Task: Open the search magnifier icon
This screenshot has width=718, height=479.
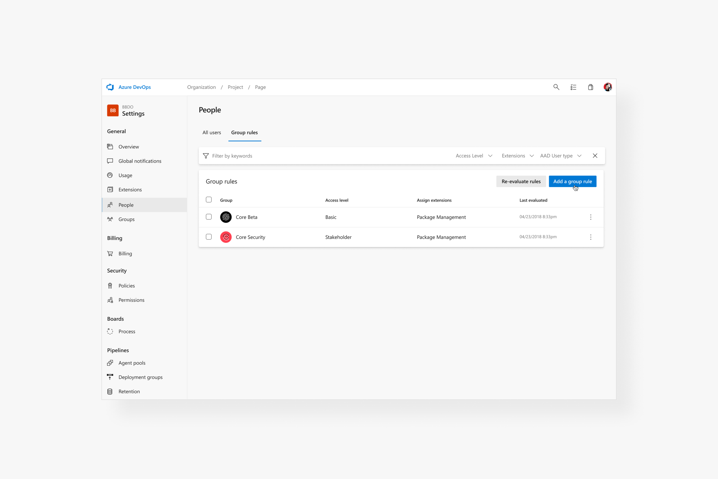Action: tap(556, 87)
